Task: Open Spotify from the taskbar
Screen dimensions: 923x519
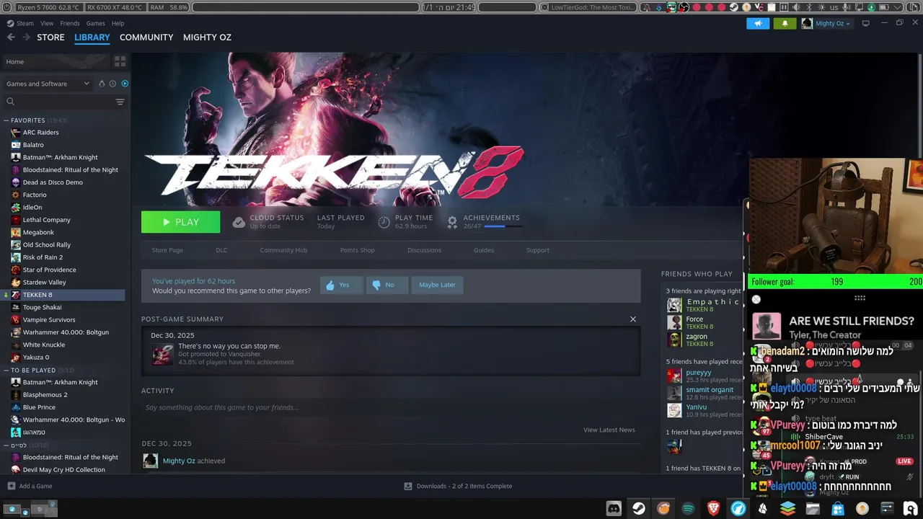Action: [688, 508]
